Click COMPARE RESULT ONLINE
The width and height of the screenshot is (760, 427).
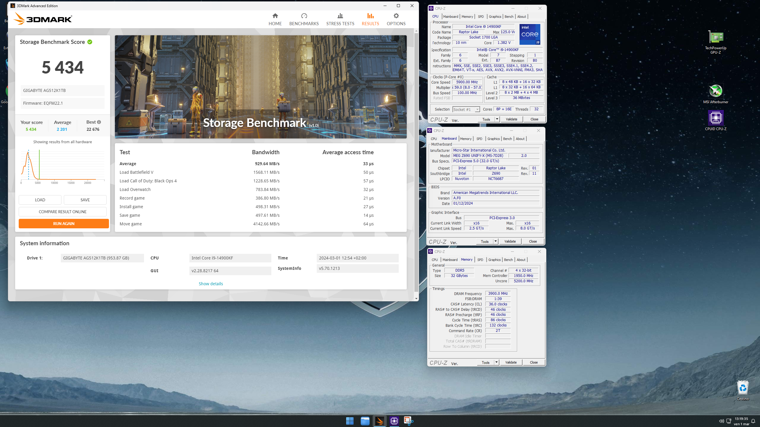pyautogui.click(x=63, y=212)
